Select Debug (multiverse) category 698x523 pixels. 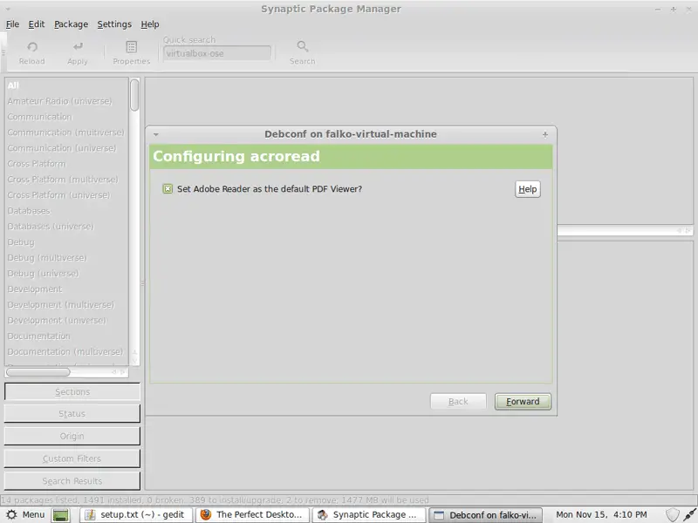click(67, 258)
